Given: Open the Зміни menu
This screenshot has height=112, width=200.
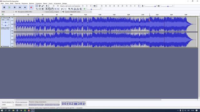Looking at the screenshot, I should [x=7, y=3].
